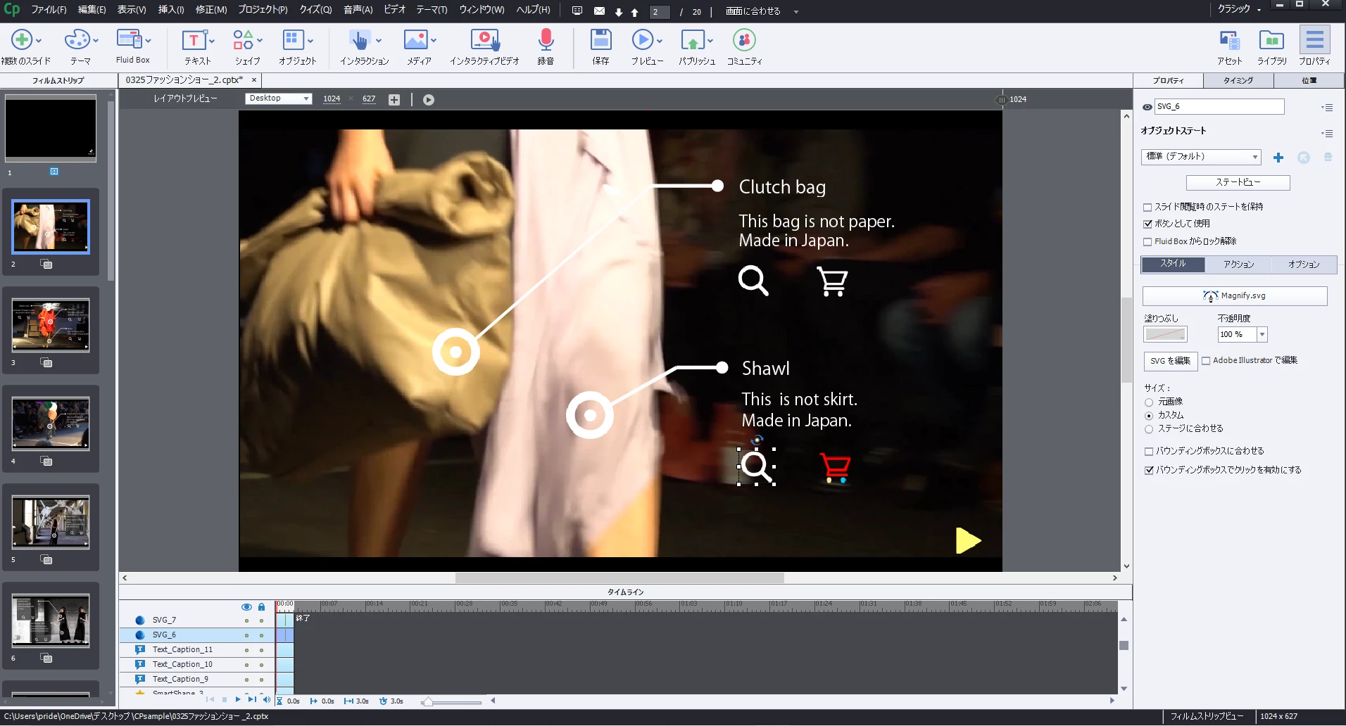Open the Interactions tool icon
The image size is (1346, 726).
[x=360, y=40]
